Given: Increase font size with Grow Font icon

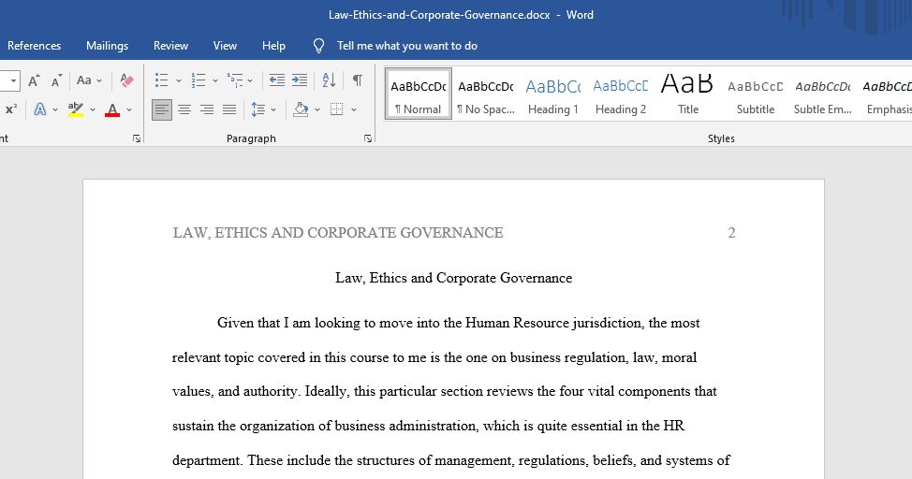Looking at the screenshot, I should point(35,80).
